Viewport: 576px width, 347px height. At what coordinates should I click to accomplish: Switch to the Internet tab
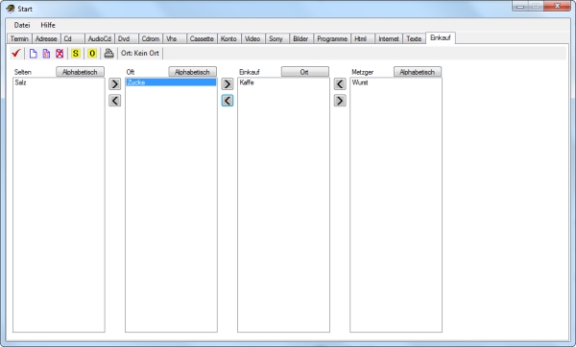pos(389,38)
